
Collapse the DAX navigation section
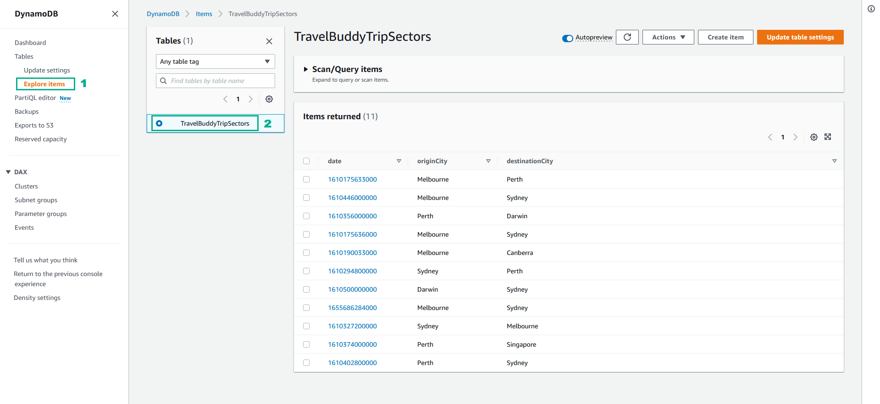click(x=8, y=172)
